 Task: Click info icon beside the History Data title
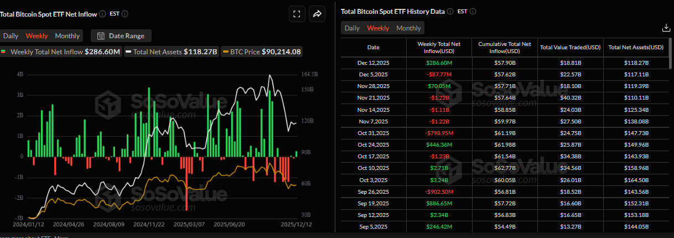pyautogui.click(x=450, y=11)
